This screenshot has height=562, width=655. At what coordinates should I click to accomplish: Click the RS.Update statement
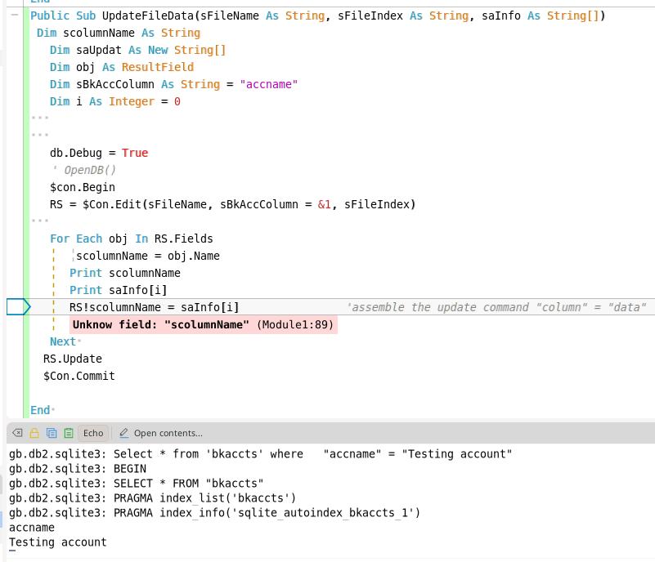coord(73,359)
